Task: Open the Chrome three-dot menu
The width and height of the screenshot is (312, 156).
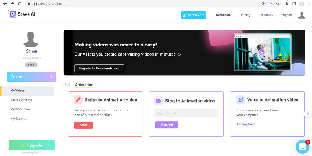Action: pyautogui.click(x=308, y=3)
